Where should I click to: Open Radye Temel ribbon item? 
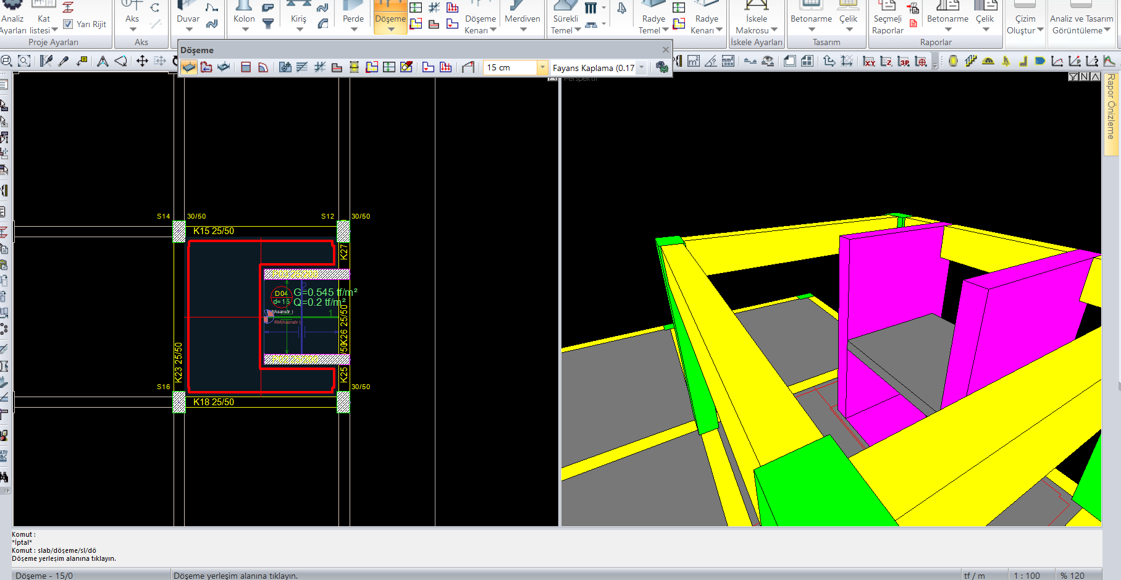click(x=653, y=17)
